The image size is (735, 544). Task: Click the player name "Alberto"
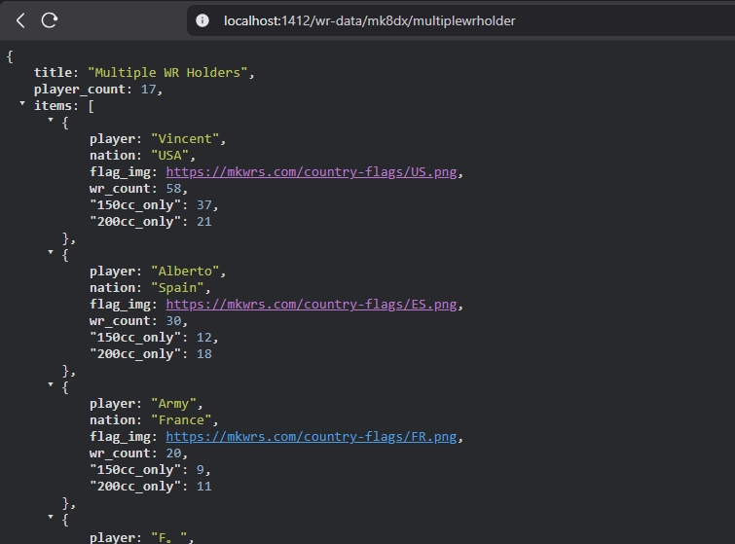pyautogui.click(x=185, y=272)
